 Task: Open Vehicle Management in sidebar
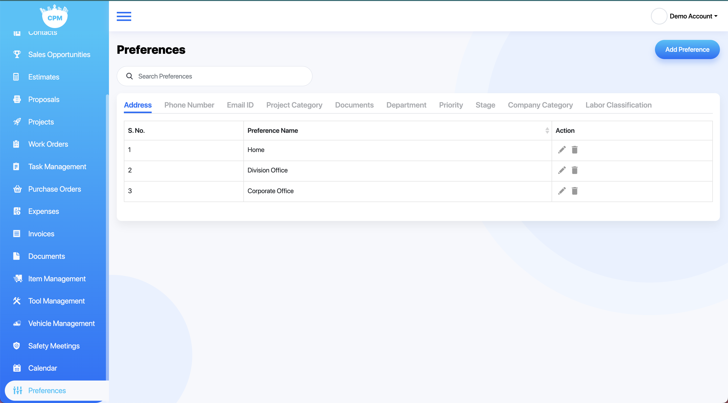pyautogui.click(x=61, y=323)
